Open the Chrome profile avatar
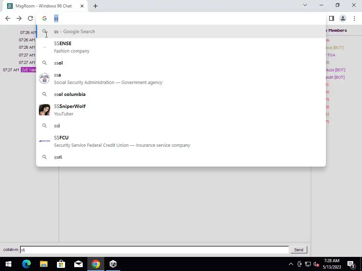Image resolution: width=362 pixels, height=271 pixels. pos(343,18)
